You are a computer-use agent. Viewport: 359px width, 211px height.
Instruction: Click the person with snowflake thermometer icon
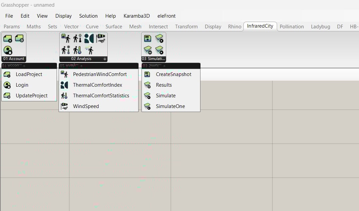(x=66, y=50)
